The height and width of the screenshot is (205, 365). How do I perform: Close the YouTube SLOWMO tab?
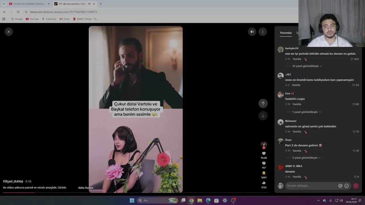point(48,4)
